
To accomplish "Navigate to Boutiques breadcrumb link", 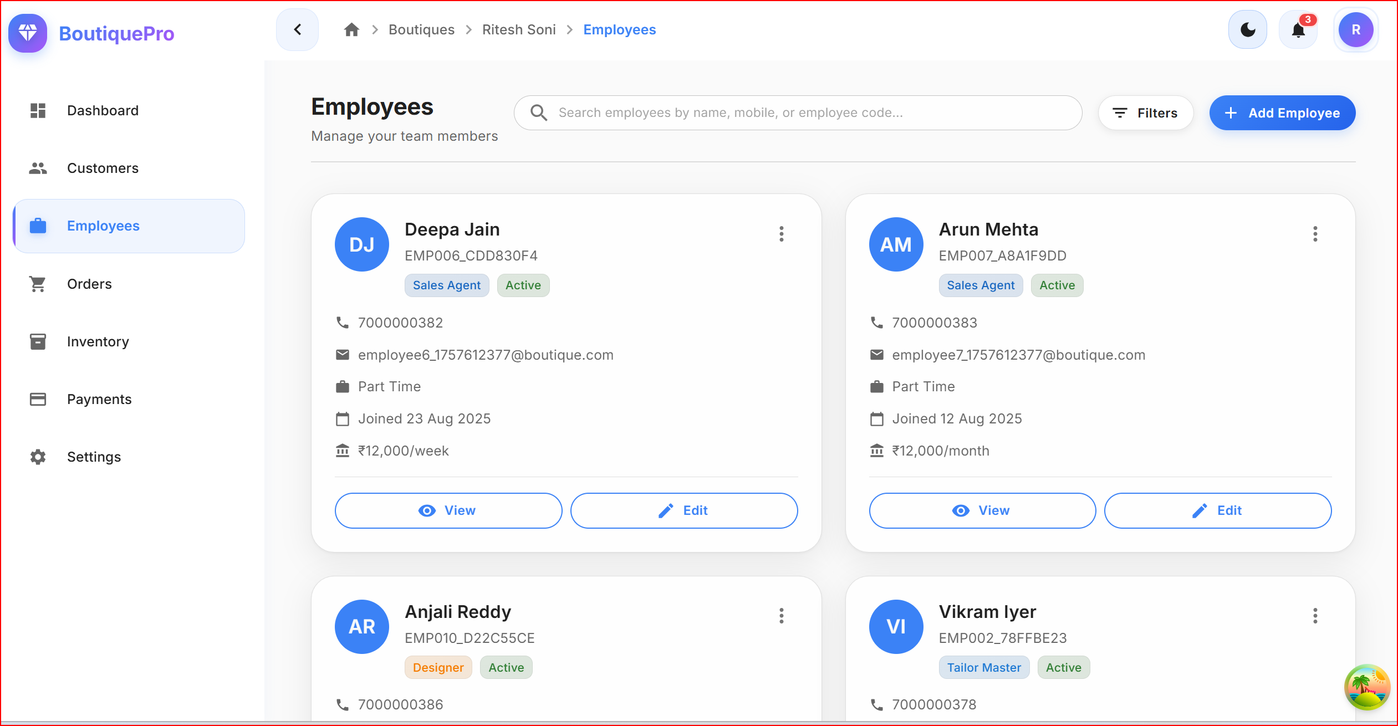I will pos(421,29).
